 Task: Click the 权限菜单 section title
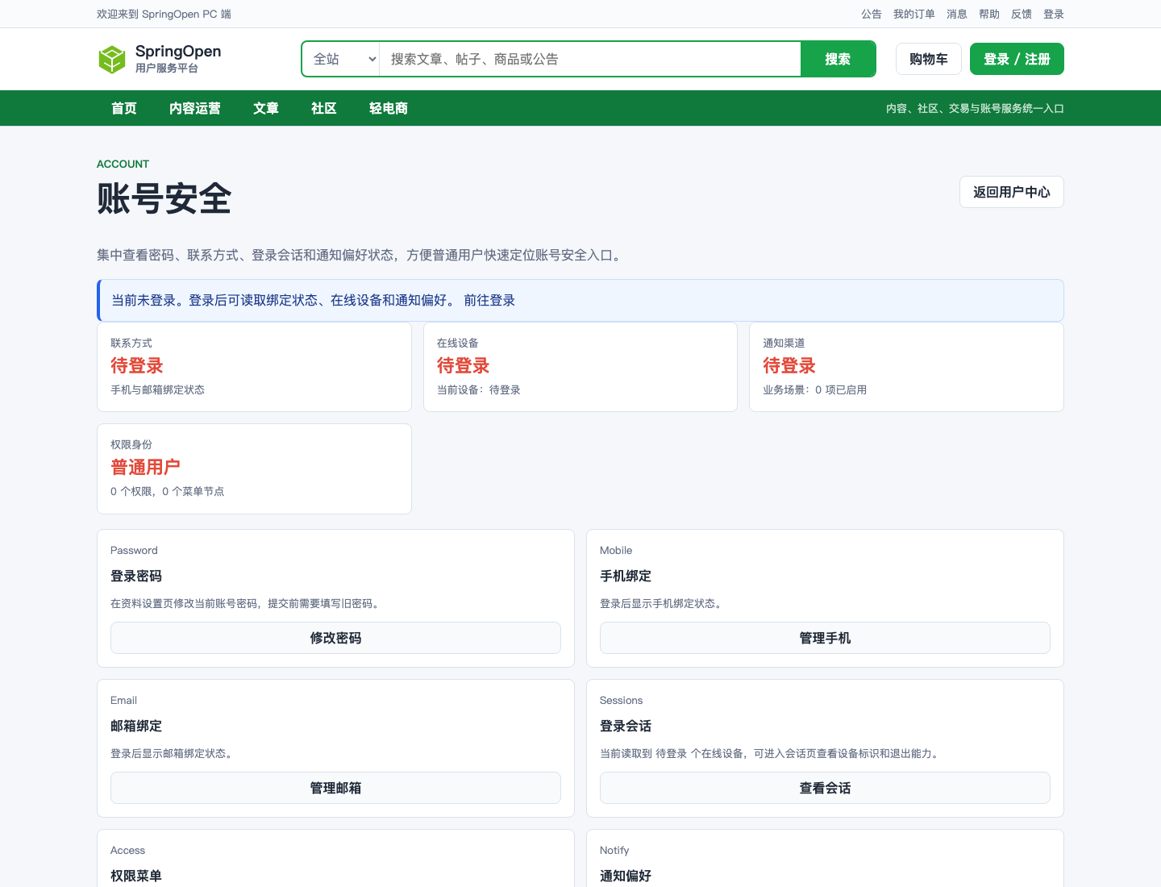click(136, 876)
